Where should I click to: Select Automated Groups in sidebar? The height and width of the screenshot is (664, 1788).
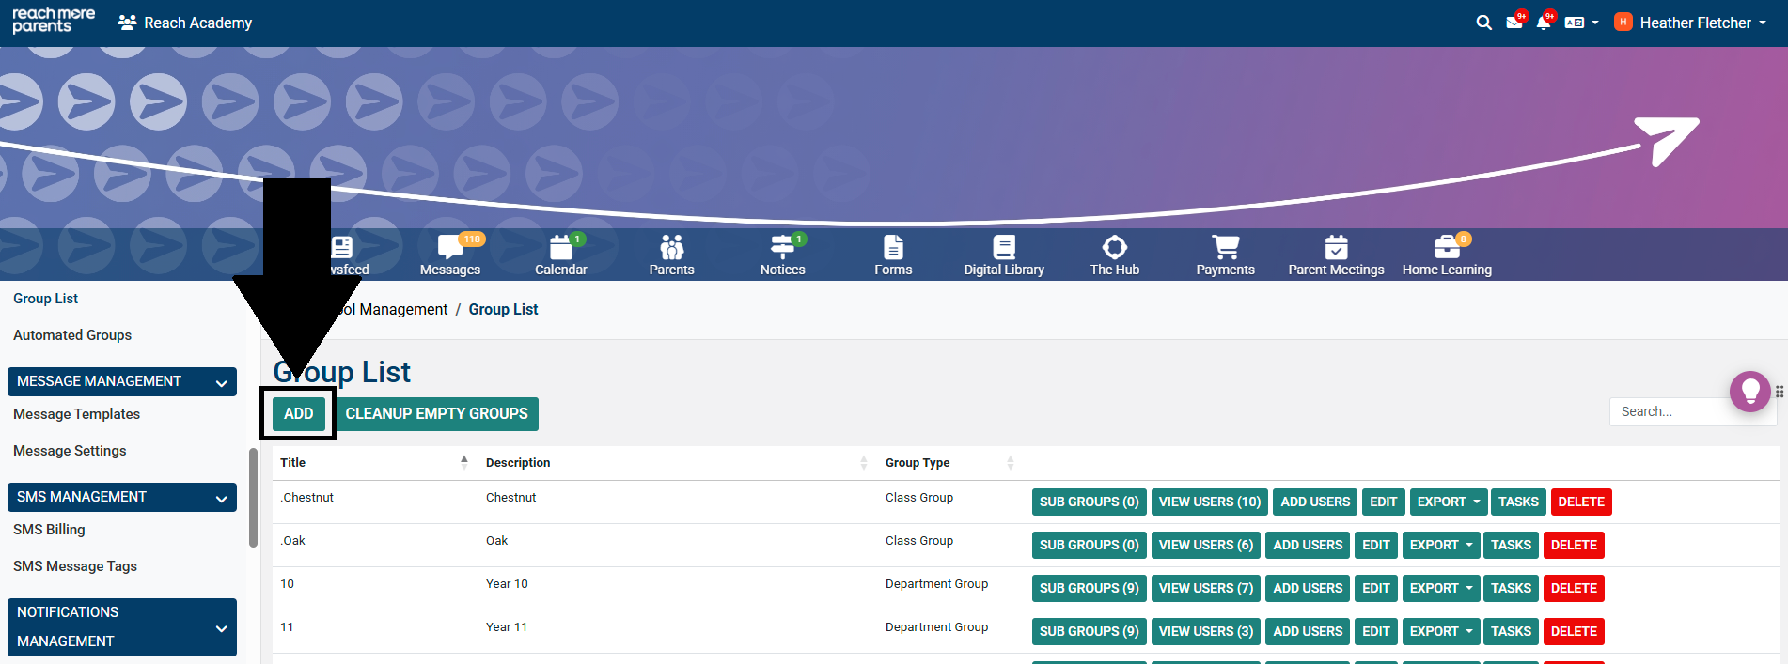[72, 335]
